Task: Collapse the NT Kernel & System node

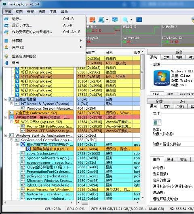Action: click(x=12, y=104)
